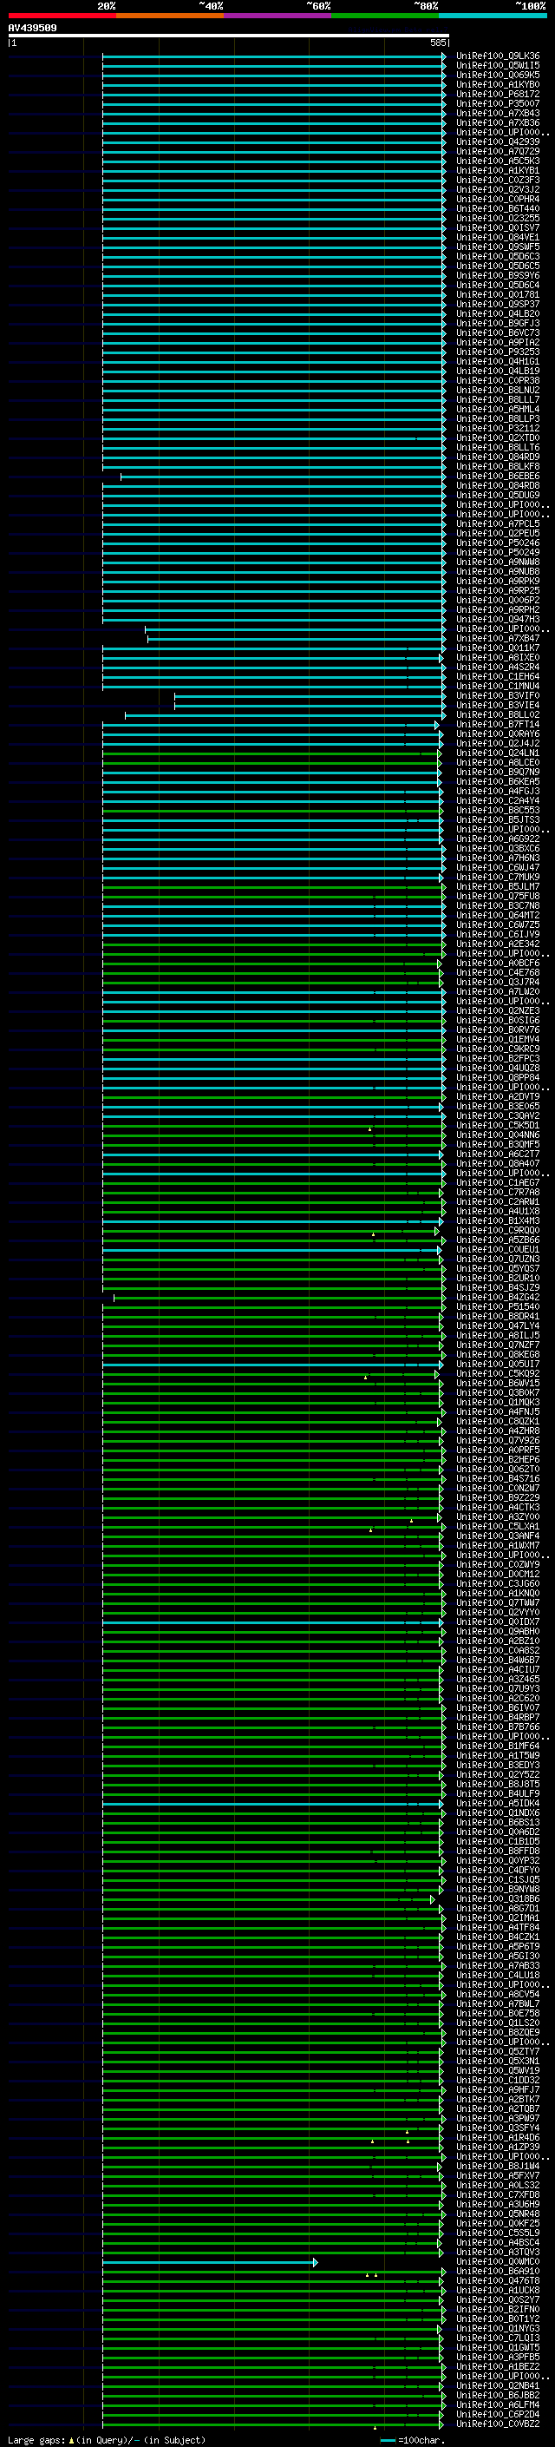555x2447 pixels.
Task: Click hit label UniRef100_A6G922
Action: pyautogui.click(x=497, y=839)
